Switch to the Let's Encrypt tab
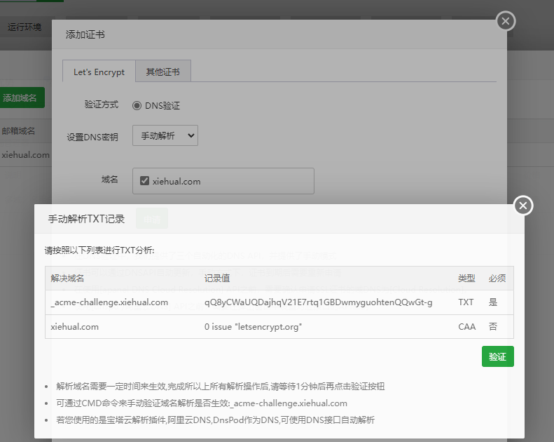This screenshot has height=442, width=554. tap(99, 72)
